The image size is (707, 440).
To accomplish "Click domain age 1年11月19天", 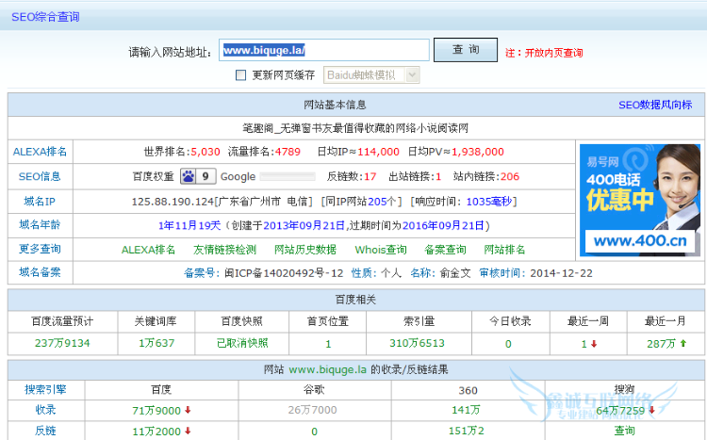I will pyautogui.click(x=189, y=225).
